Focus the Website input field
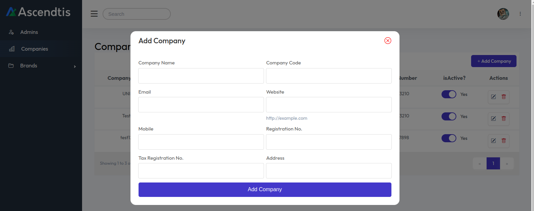This screenshot has width=534, height=211. point(329,105)
